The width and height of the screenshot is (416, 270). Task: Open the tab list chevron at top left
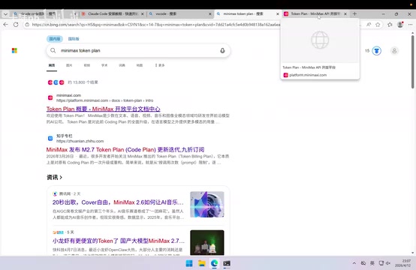click(x=5, y=14)
